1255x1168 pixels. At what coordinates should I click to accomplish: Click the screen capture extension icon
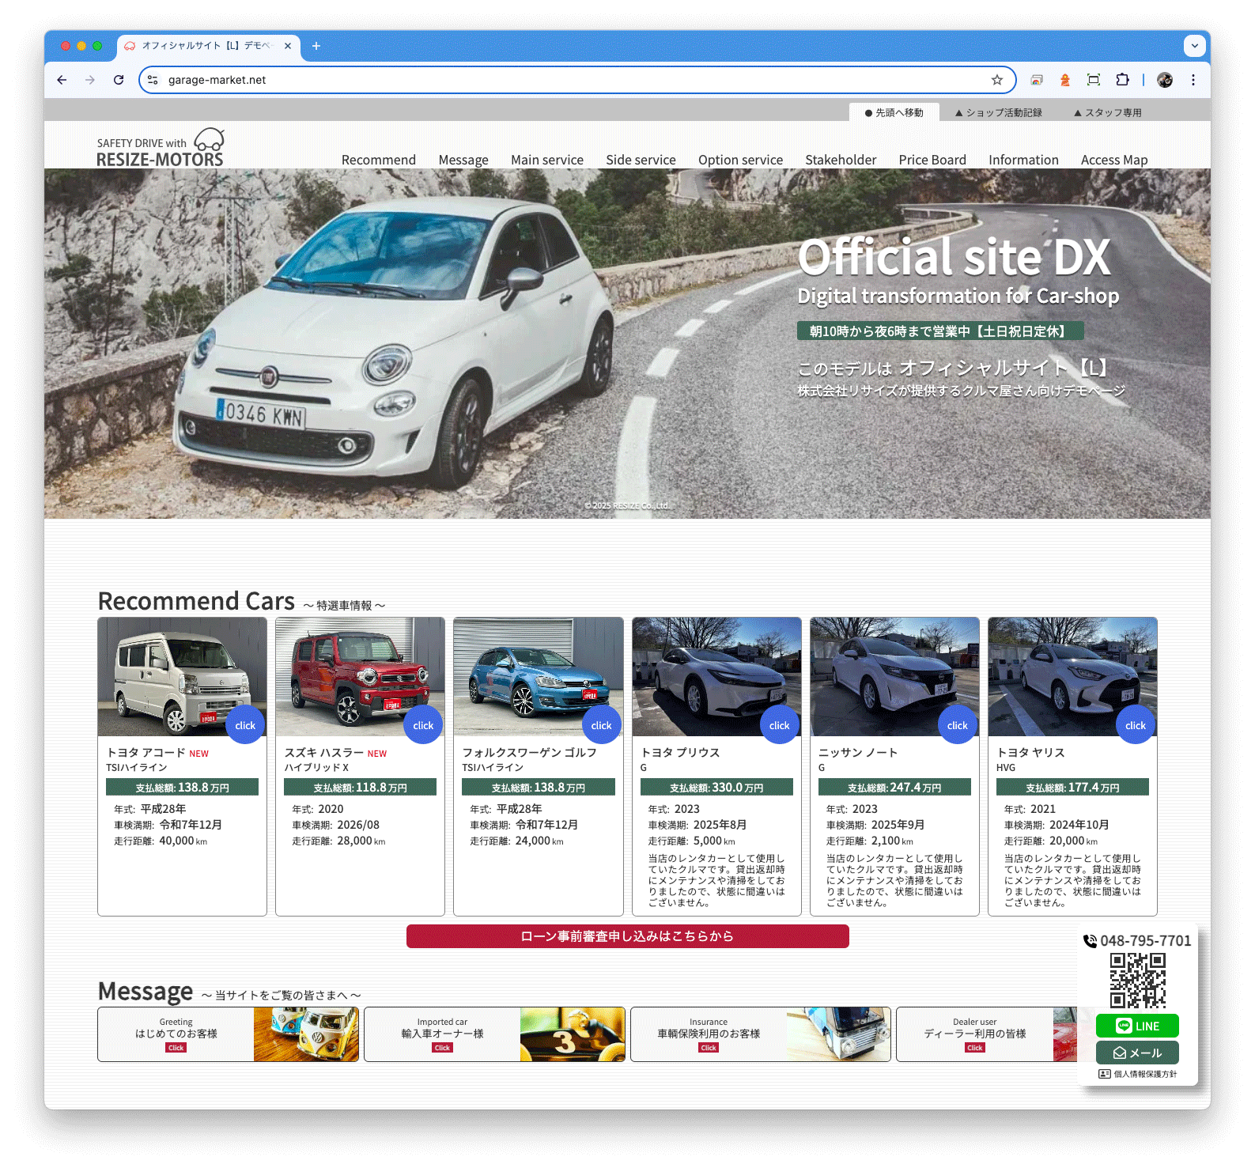[1094, 80]
